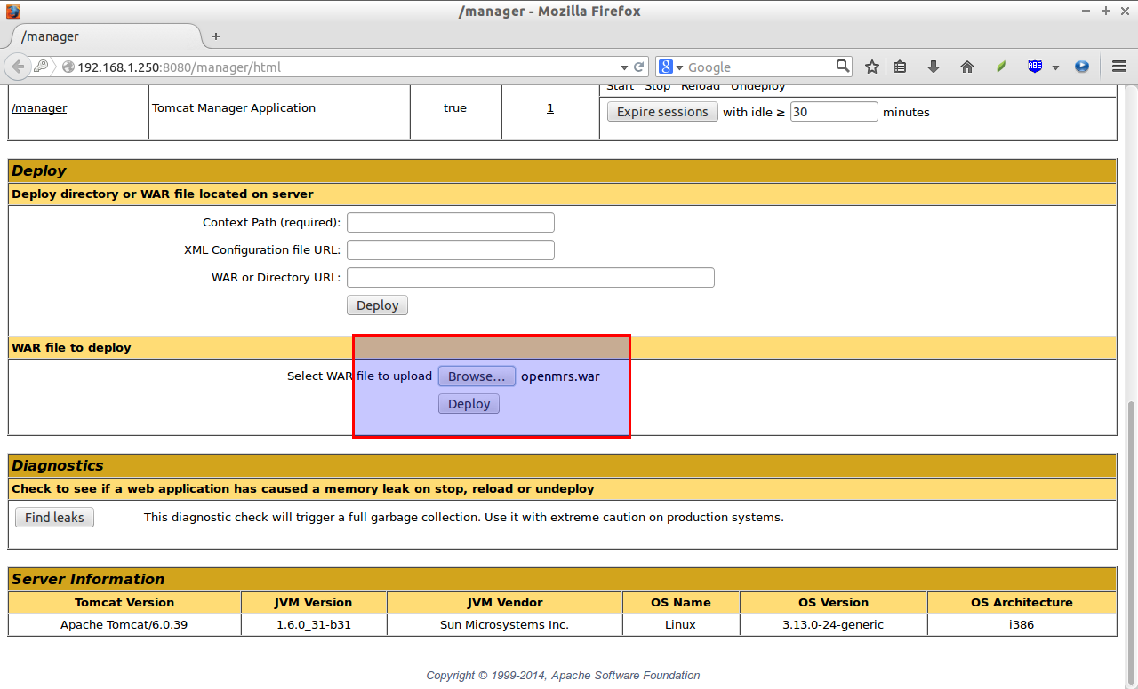Click the blue globe extension icon
This screenshot has width=1138, height=689.
[x=1082, y=67]
